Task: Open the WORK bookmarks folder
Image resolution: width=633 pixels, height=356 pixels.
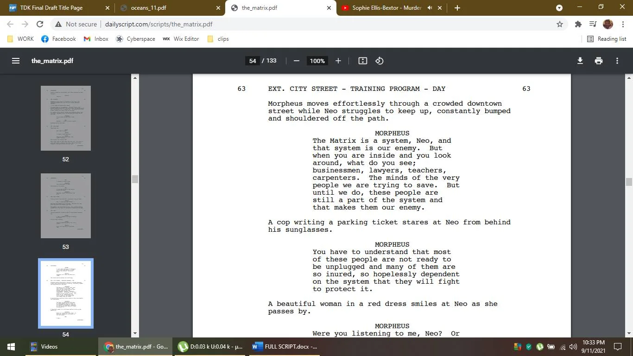Action: (x=21, y=39)
